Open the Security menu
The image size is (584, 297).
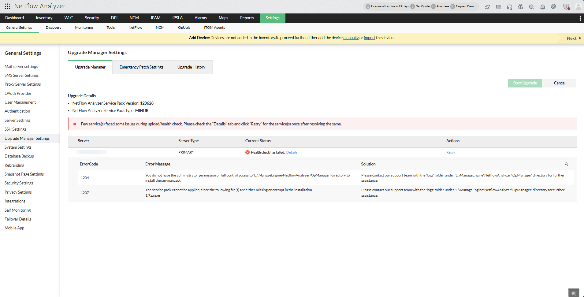tap(92, 18)
